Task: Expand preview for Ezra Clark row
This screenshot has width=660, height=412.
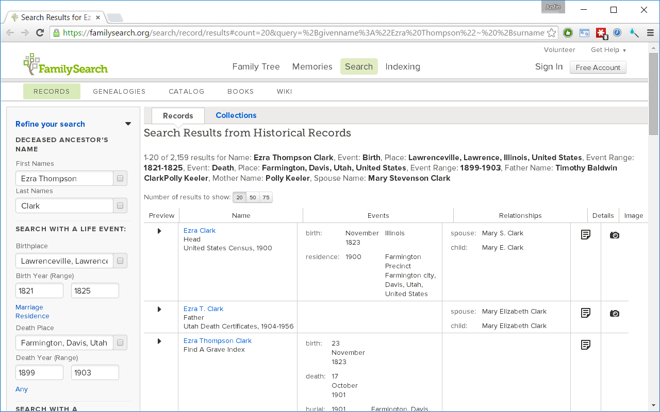Action: click(x=159, y=231)
